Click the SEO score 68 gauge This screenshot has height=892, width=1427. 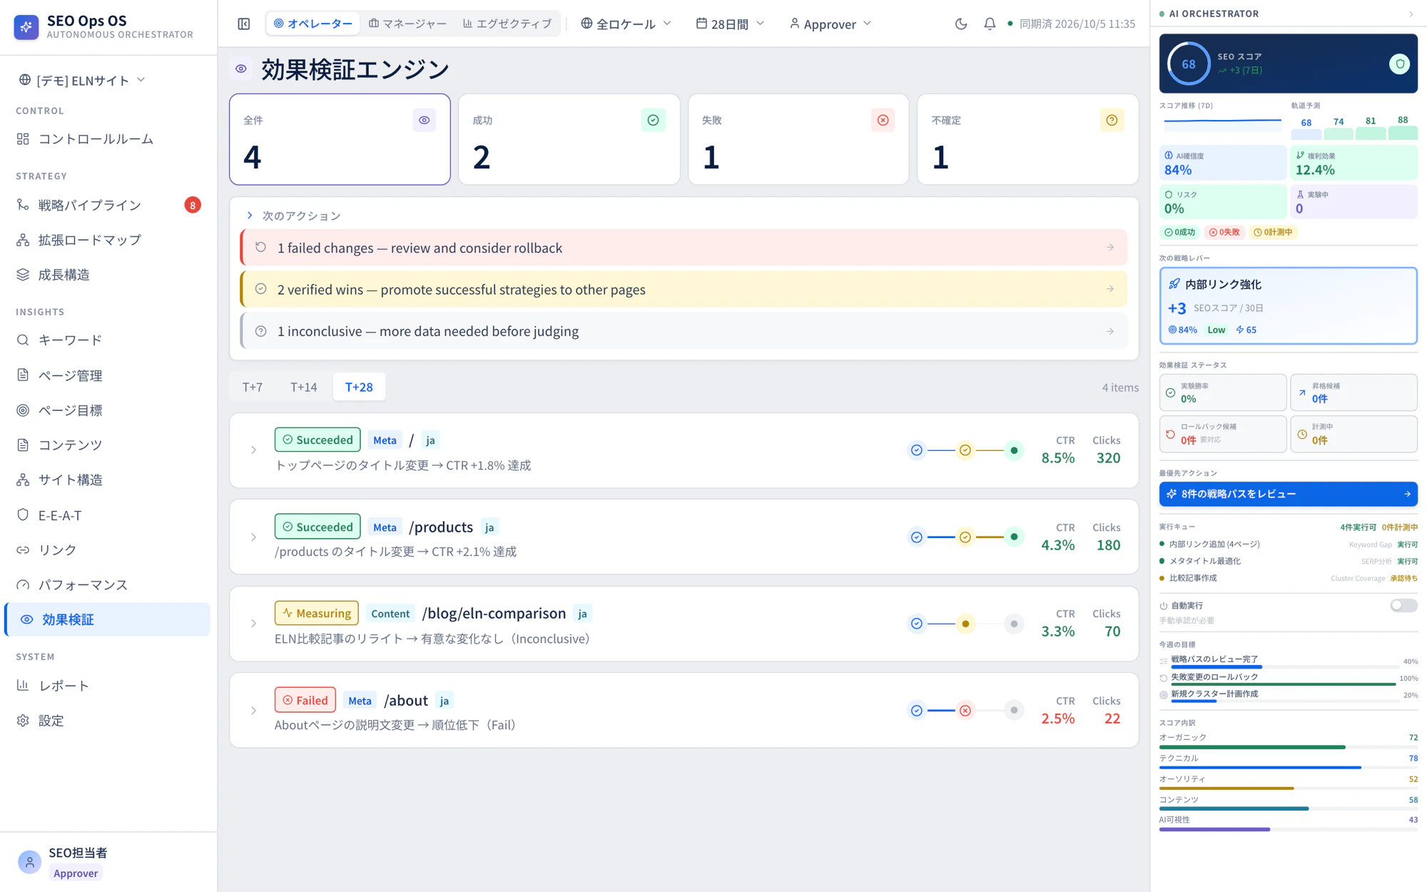click(1188, 64)
